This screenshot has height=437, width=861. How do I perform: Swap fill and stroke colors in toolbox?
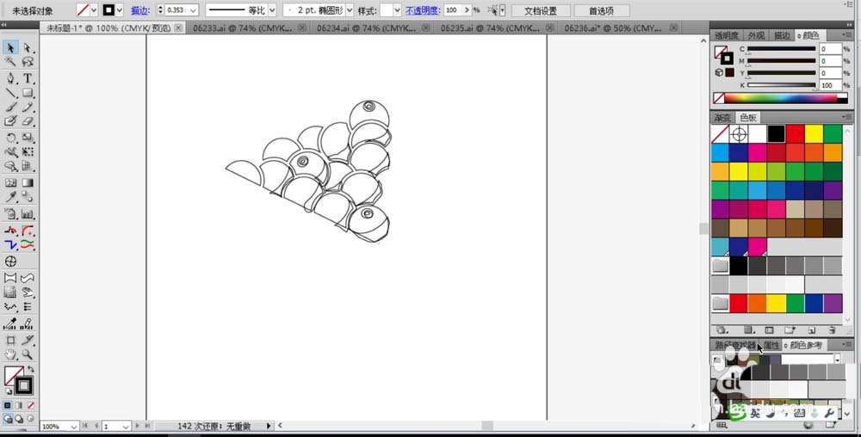[30, 370]
